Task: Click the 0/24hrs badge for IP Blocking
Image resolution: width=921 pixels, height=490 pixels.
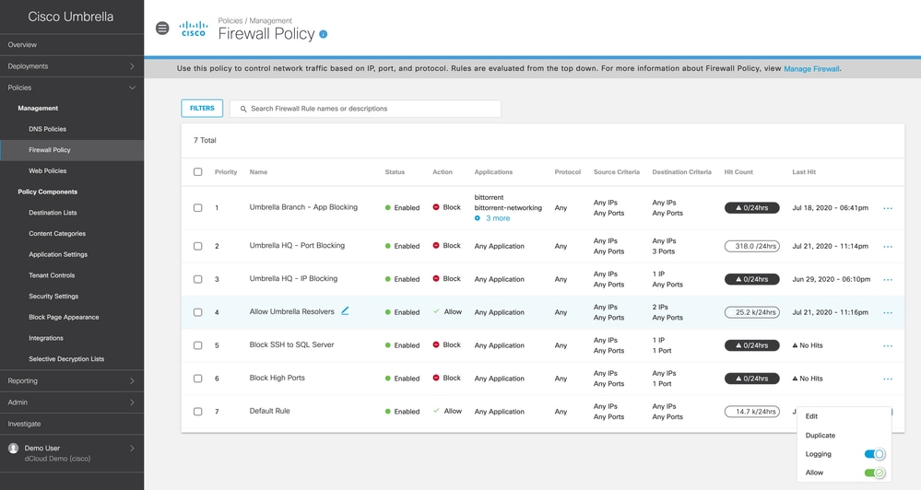Action: 752,279
